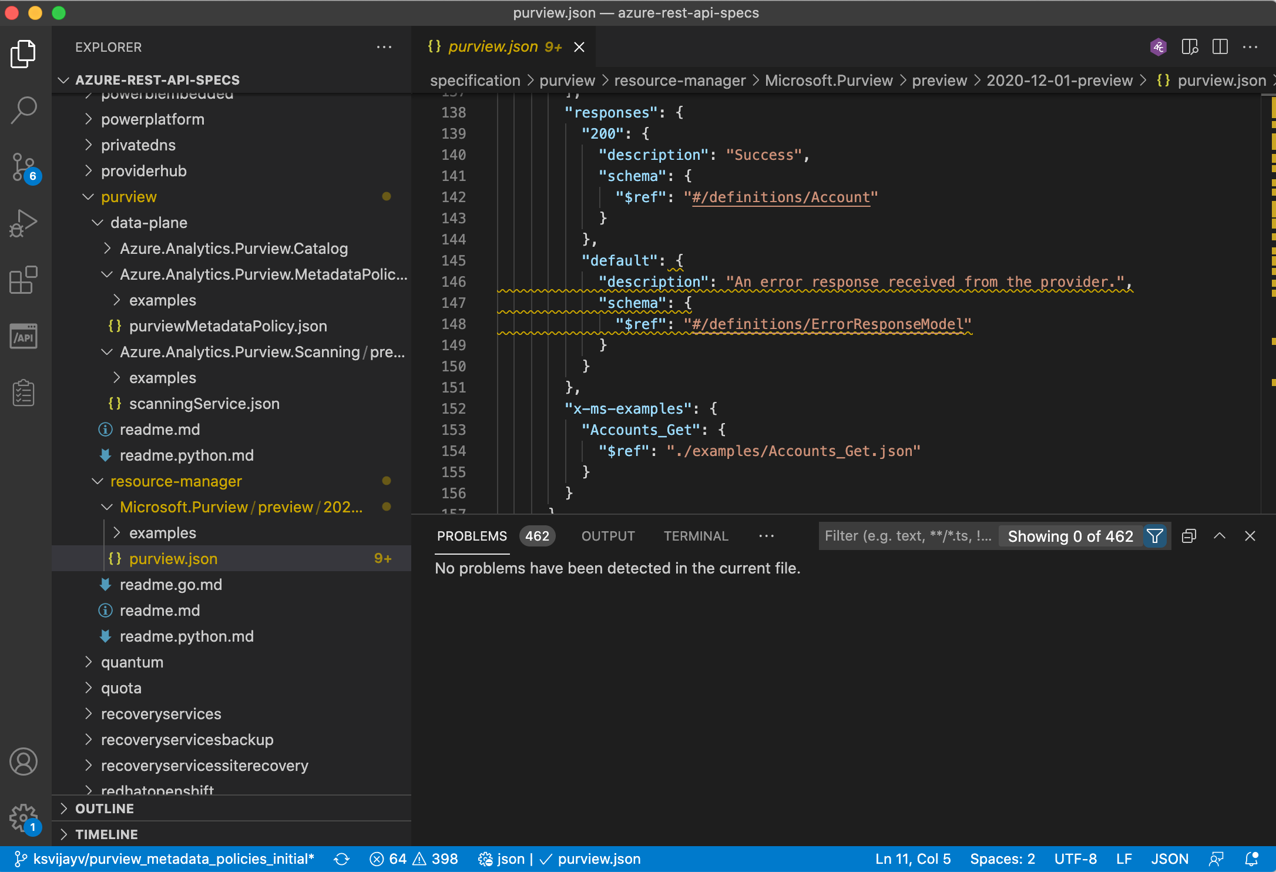This screenshot has height=872, width=1276.
Task: Open the Manage gear menu
Action: (23, 817)
